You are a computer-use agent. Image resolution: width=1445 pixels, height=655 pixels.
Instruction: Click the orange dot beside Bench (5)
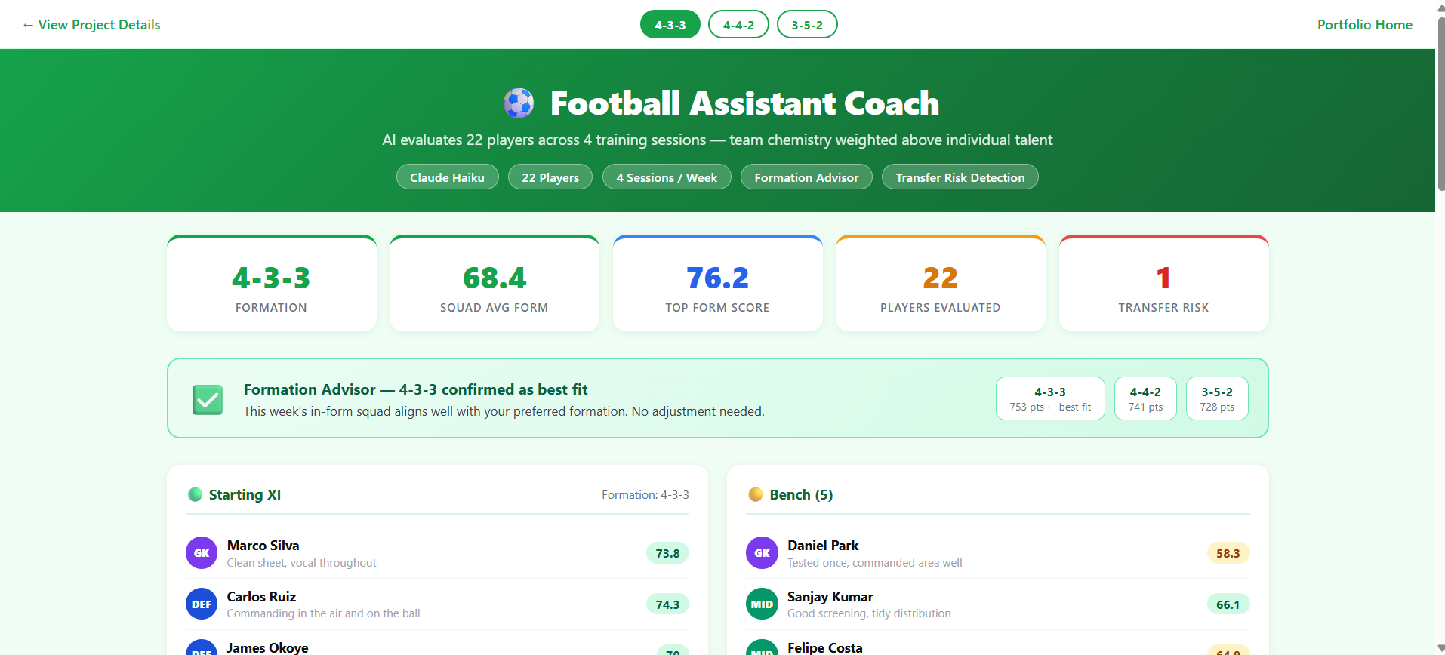[755, 494]
